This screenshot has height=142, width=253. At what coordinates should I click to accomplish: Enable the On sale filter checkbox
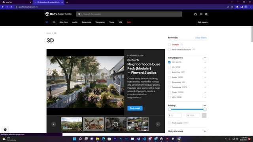coord(169,45)
